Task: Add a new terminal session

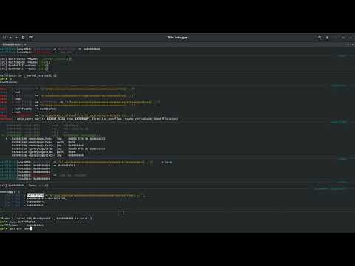Action: point(16,38)
